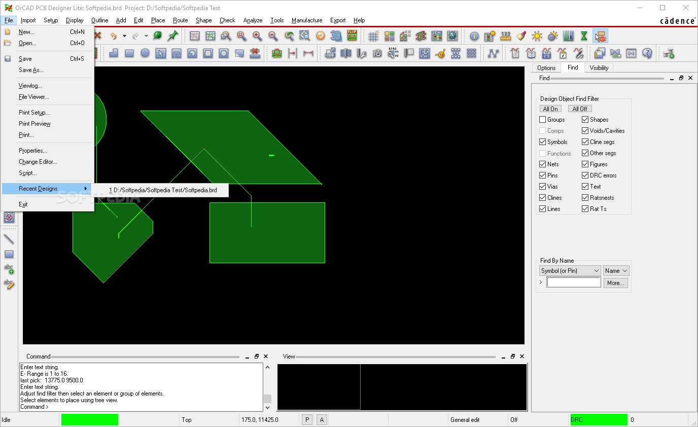Screen dimensions: 698x427
Task: Click Command window scroll down arrow
Action: coord(268,407)
